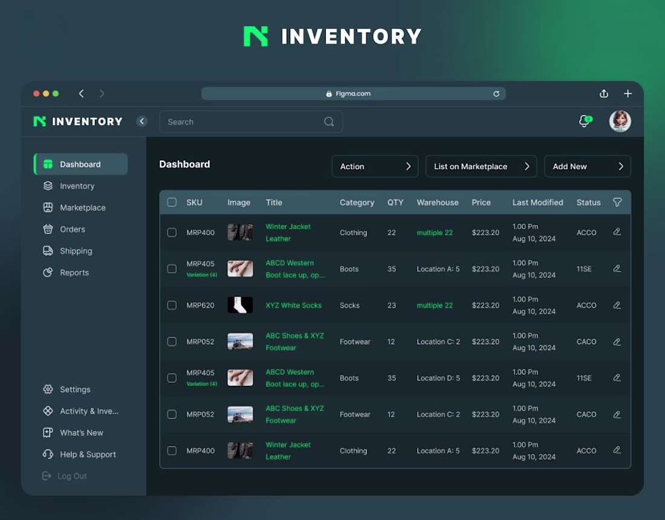The height and width of the screenshot is (520, 665).
Task: Click the What's New icon in sidebar
Action: [48, 432]
